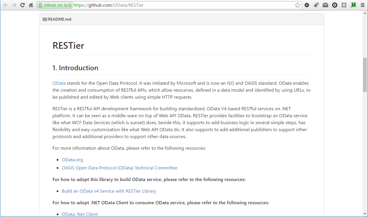Open the round dark cog extension icon
Image resolution: width=368 pixels, height=217 pixels.
click(x=335, y=5)
